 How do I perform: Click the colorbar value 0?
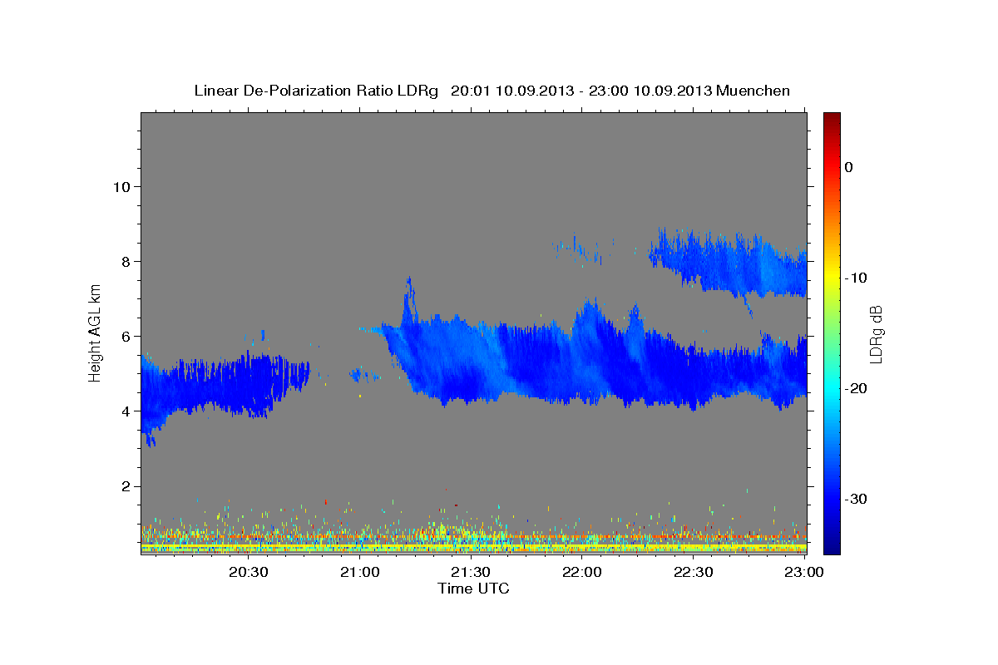[848, 167]
